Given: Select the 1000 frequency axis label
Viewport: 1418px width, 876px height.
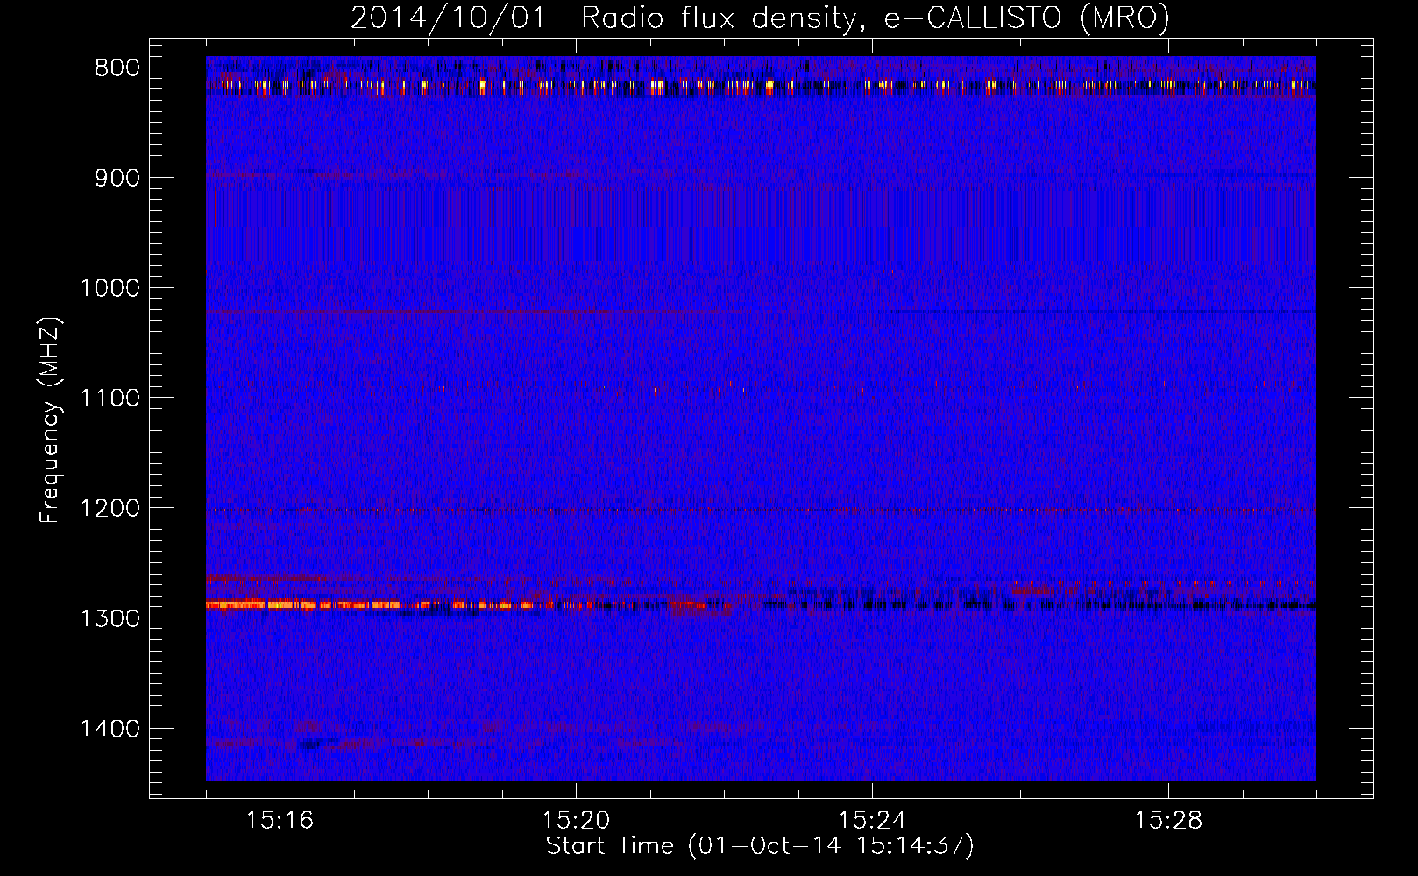Looking at the screenshot, I should (110, 288).
